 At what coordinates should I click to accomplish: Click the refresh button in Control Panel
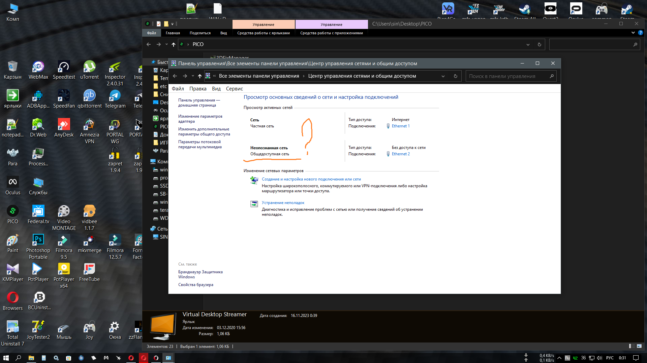(456, 76)
